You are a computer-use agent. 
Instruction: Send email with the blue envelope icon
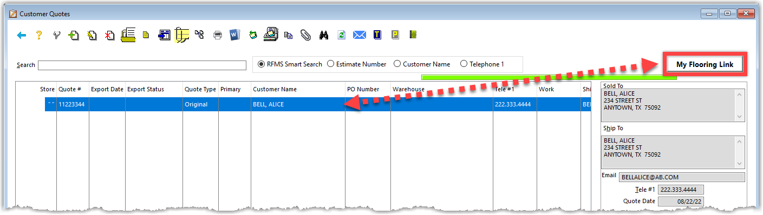[x=360, y=35]
